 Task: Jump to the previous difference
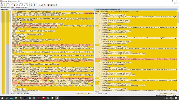(19, 5)
